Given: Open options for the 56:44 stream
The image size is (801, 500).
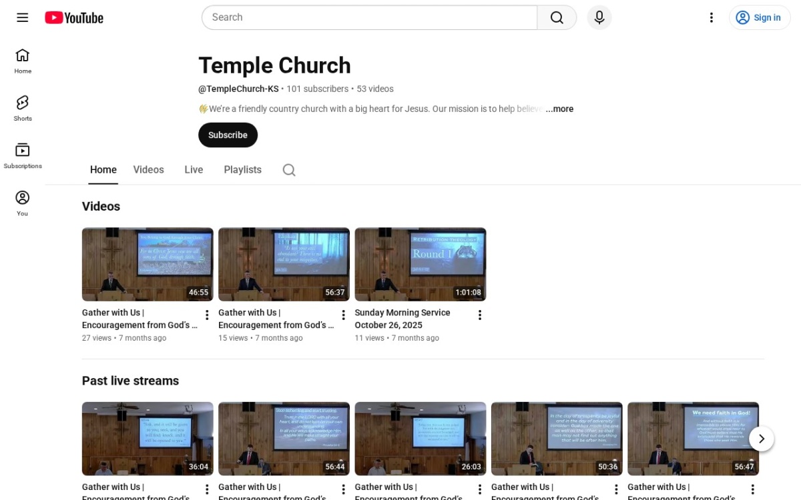Looking at the screenshot, I should click(344, 489).
